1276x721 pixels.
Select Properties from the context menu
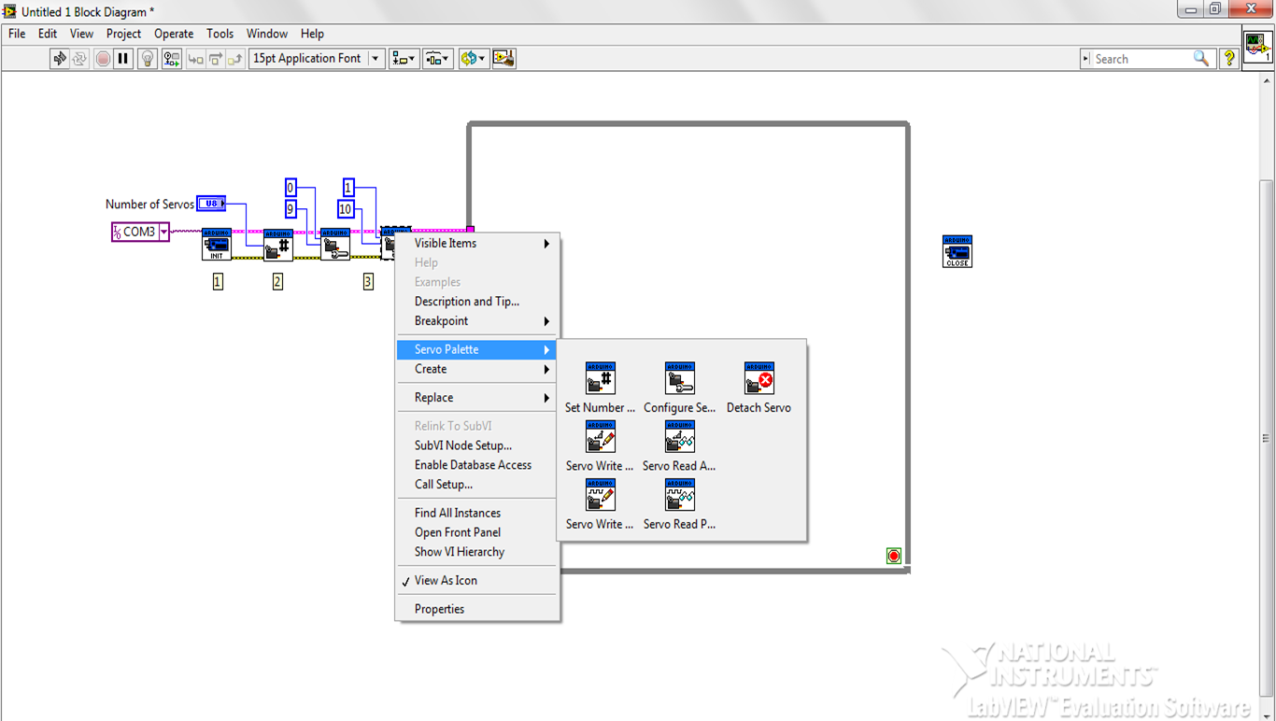[439, 608]
